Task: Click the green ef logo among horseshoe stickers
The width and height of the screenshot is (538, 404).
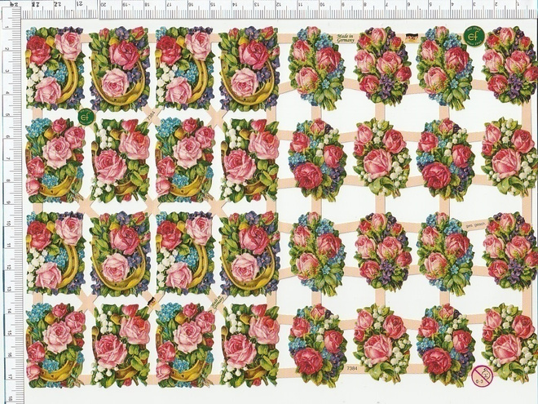Action: (x=86, y=118)
